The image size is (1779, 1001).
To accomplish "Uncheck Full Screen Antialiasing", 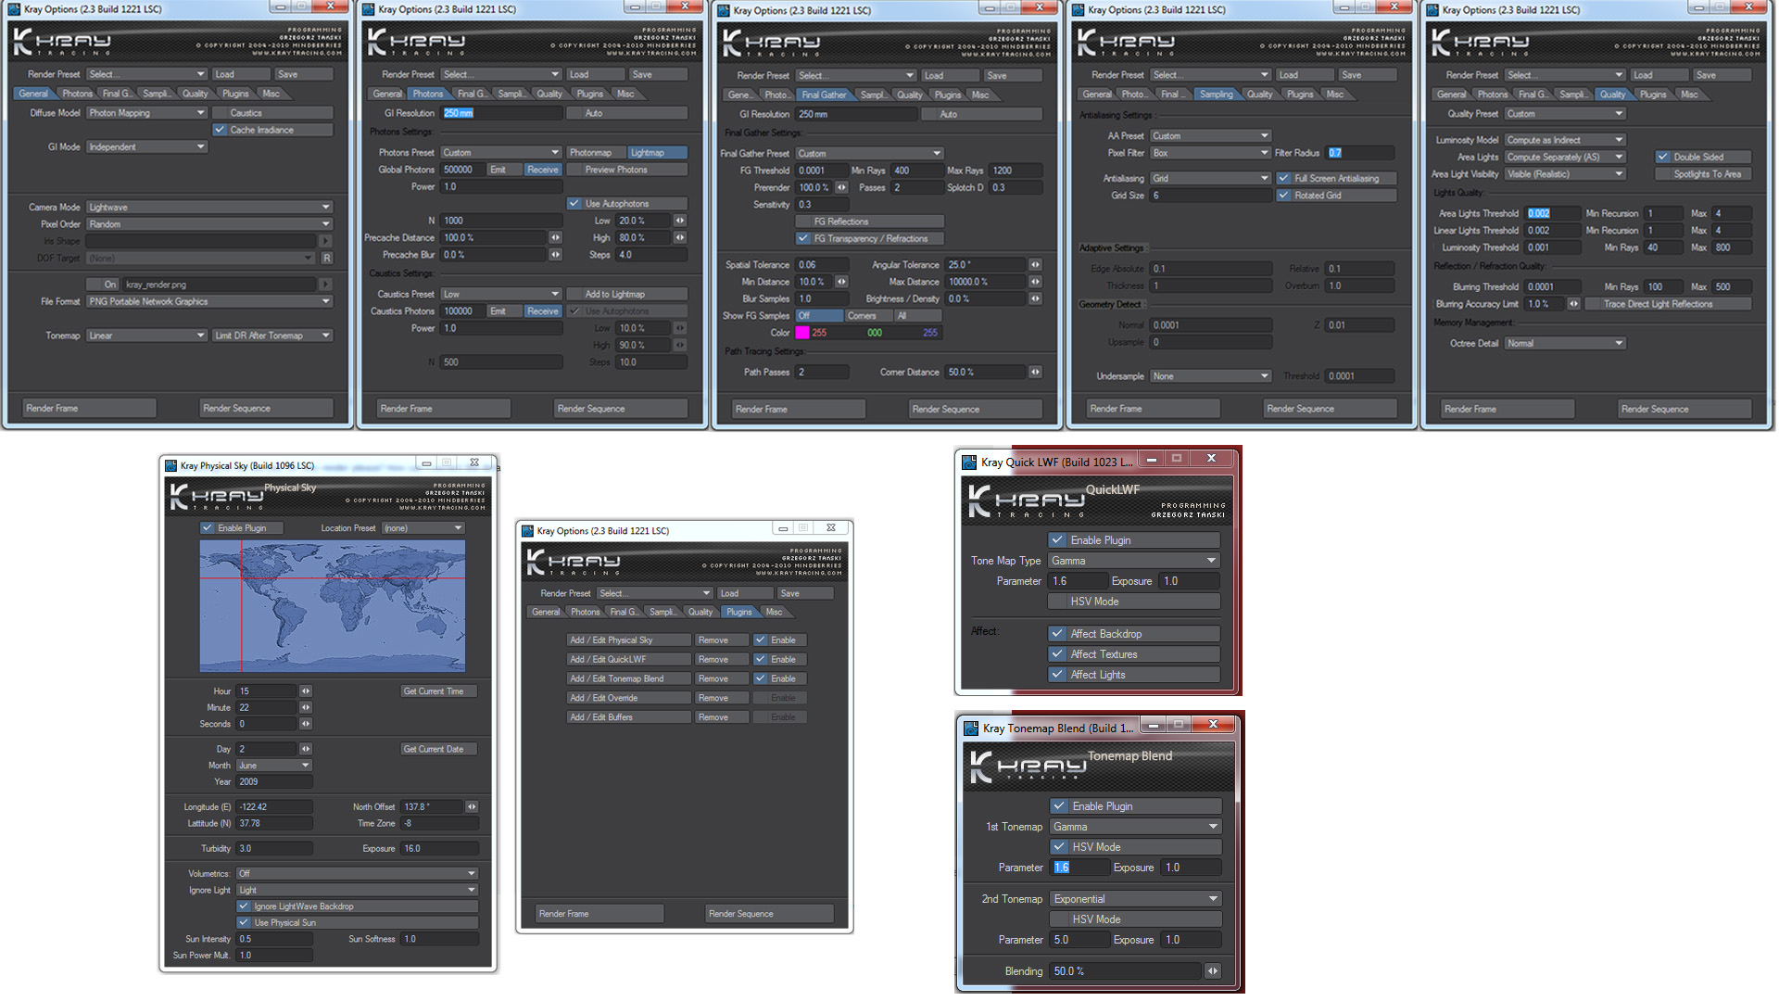I will [x=1283, y=178].
